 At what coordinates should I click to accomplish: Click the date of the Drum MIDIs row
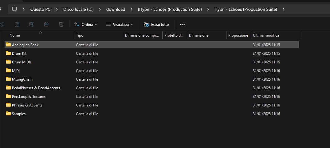(266, 62)
